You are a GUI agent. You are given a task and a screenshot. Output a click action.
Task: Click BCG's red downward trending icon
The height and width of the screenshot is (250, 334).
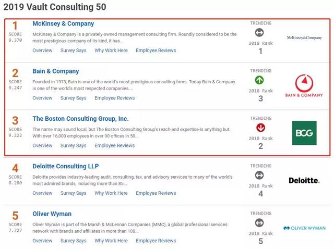coord(260,128)
